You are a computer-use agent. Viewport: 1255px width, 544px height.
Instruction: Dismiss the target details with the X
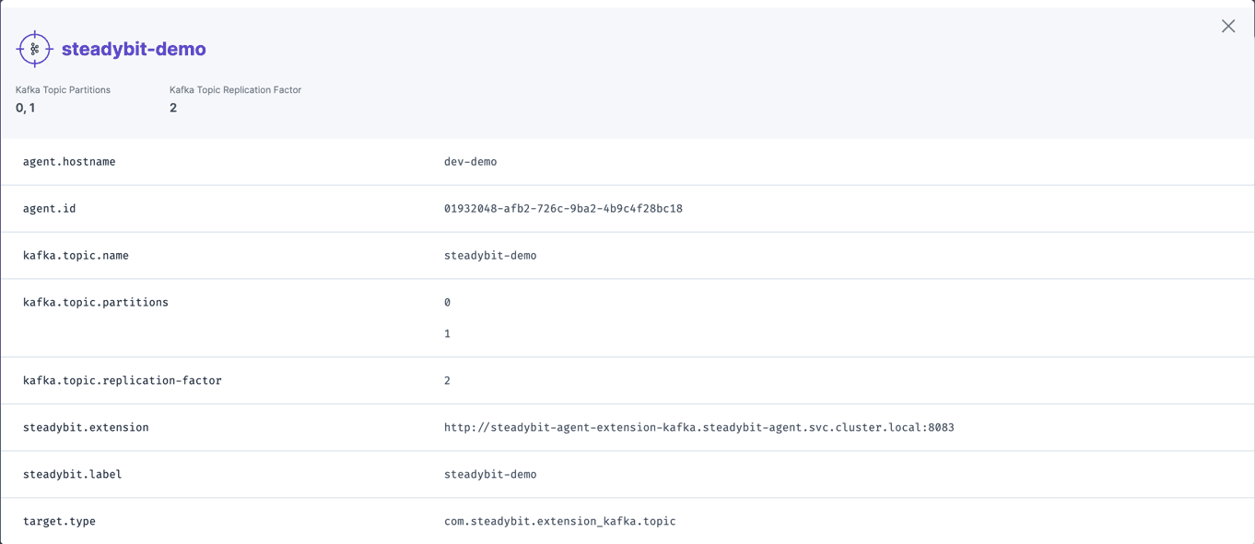(1228, 26)
